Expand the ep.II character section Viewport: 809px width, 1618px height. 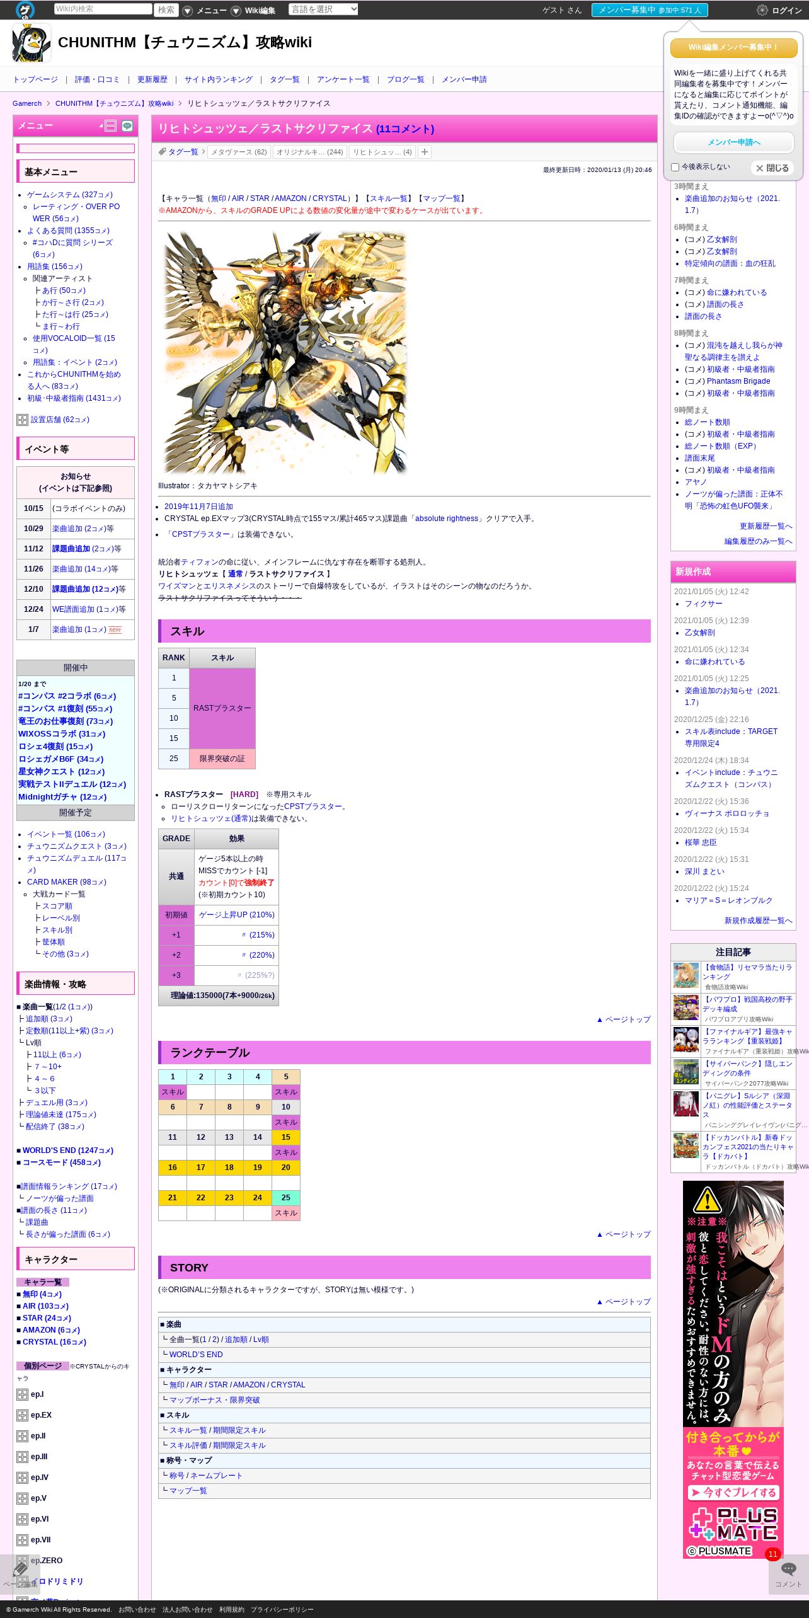[x=22, y=1437]
